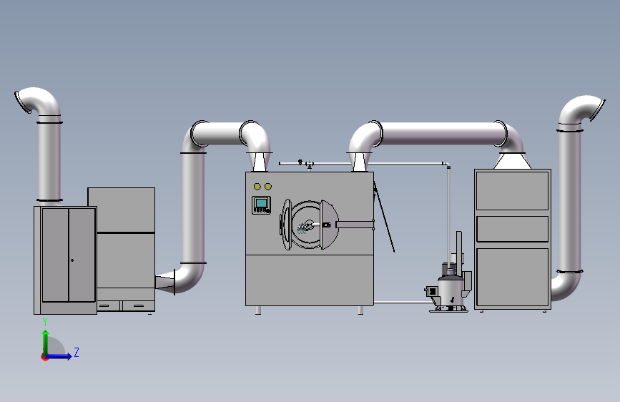This screenshot has width=620, height=402.
Task: Select the touchscreen control panel on the coating machine
Action: (x=261, y=205)
